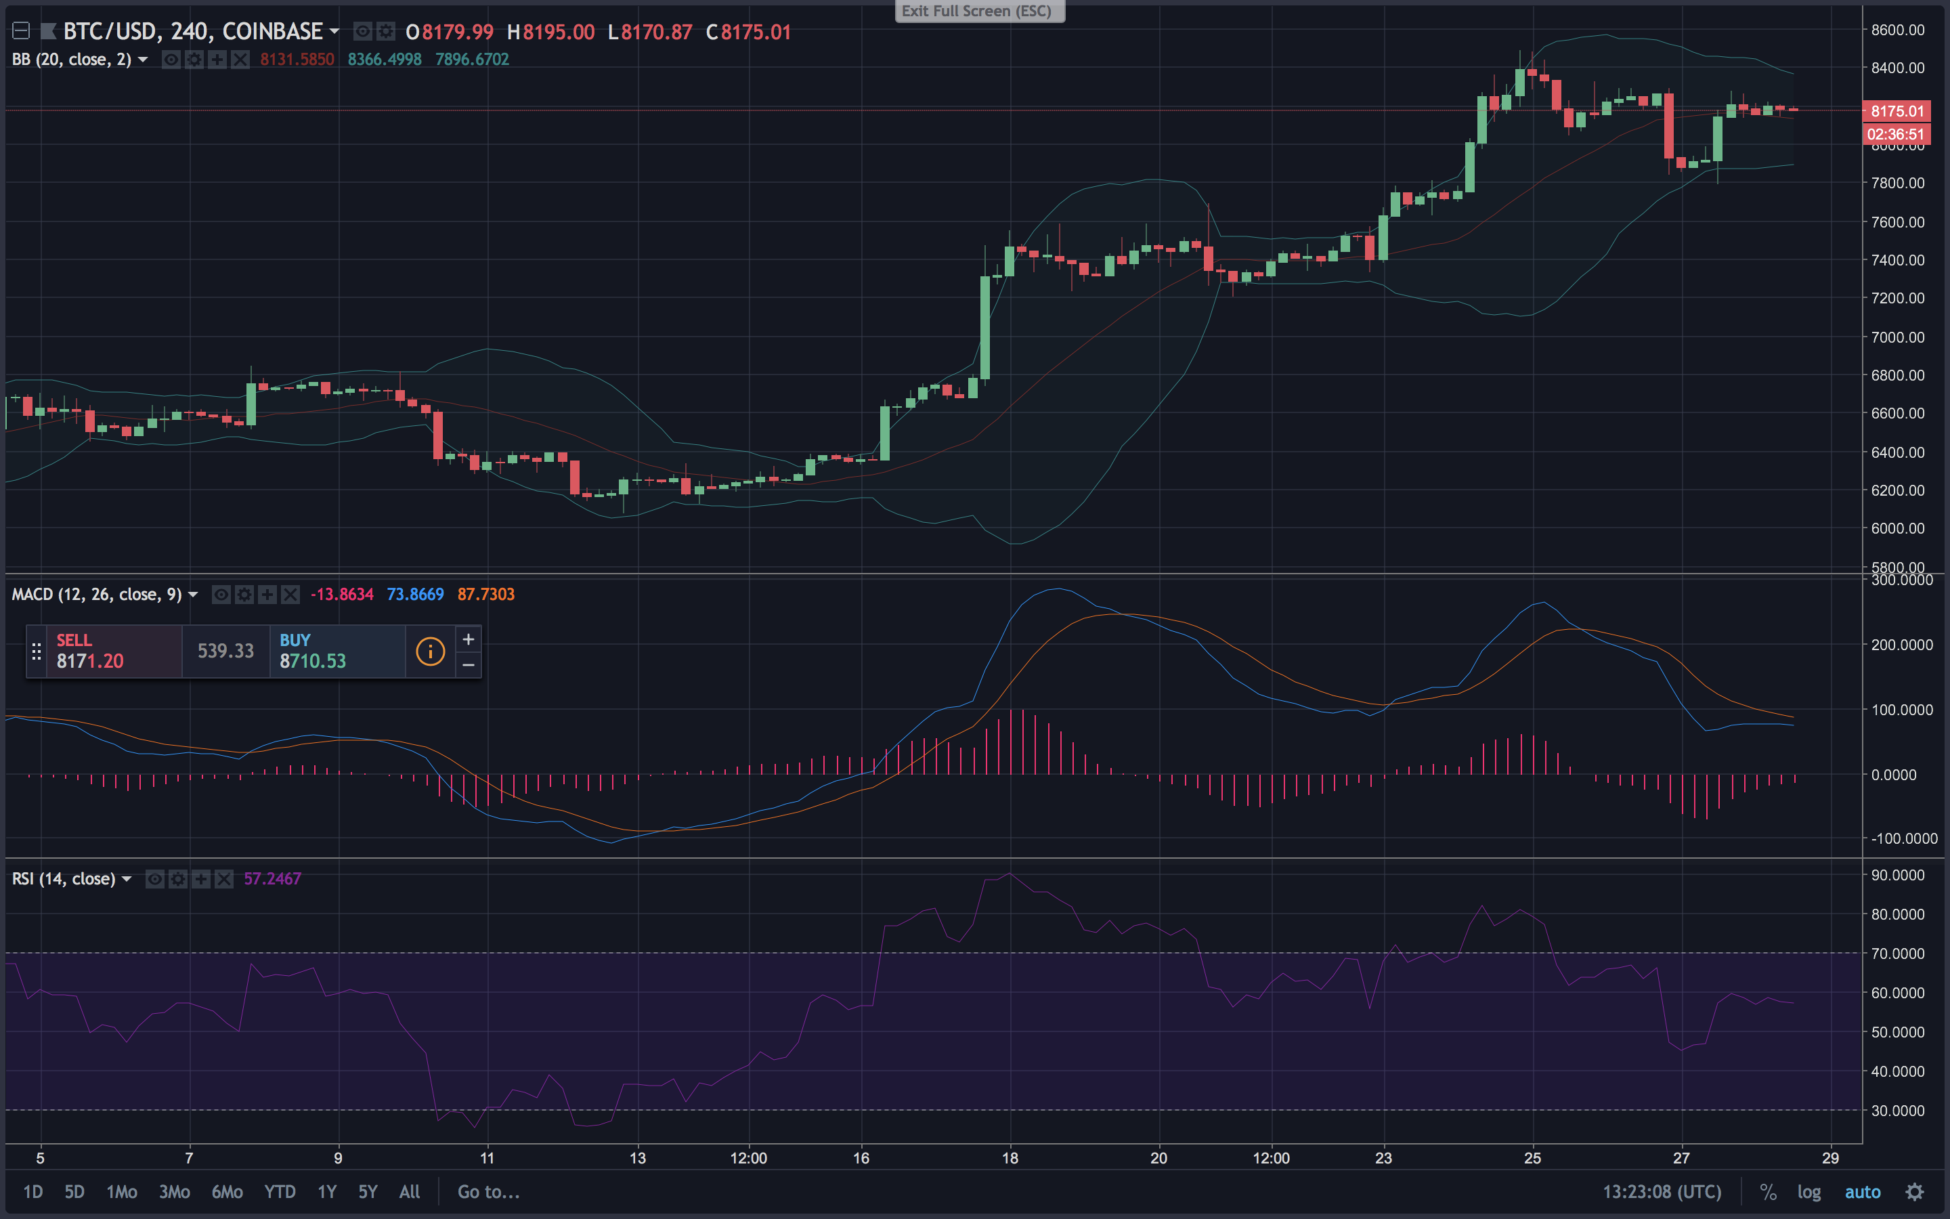Remove the Bollinger Bands indicator with X

[x=240, y=60]
